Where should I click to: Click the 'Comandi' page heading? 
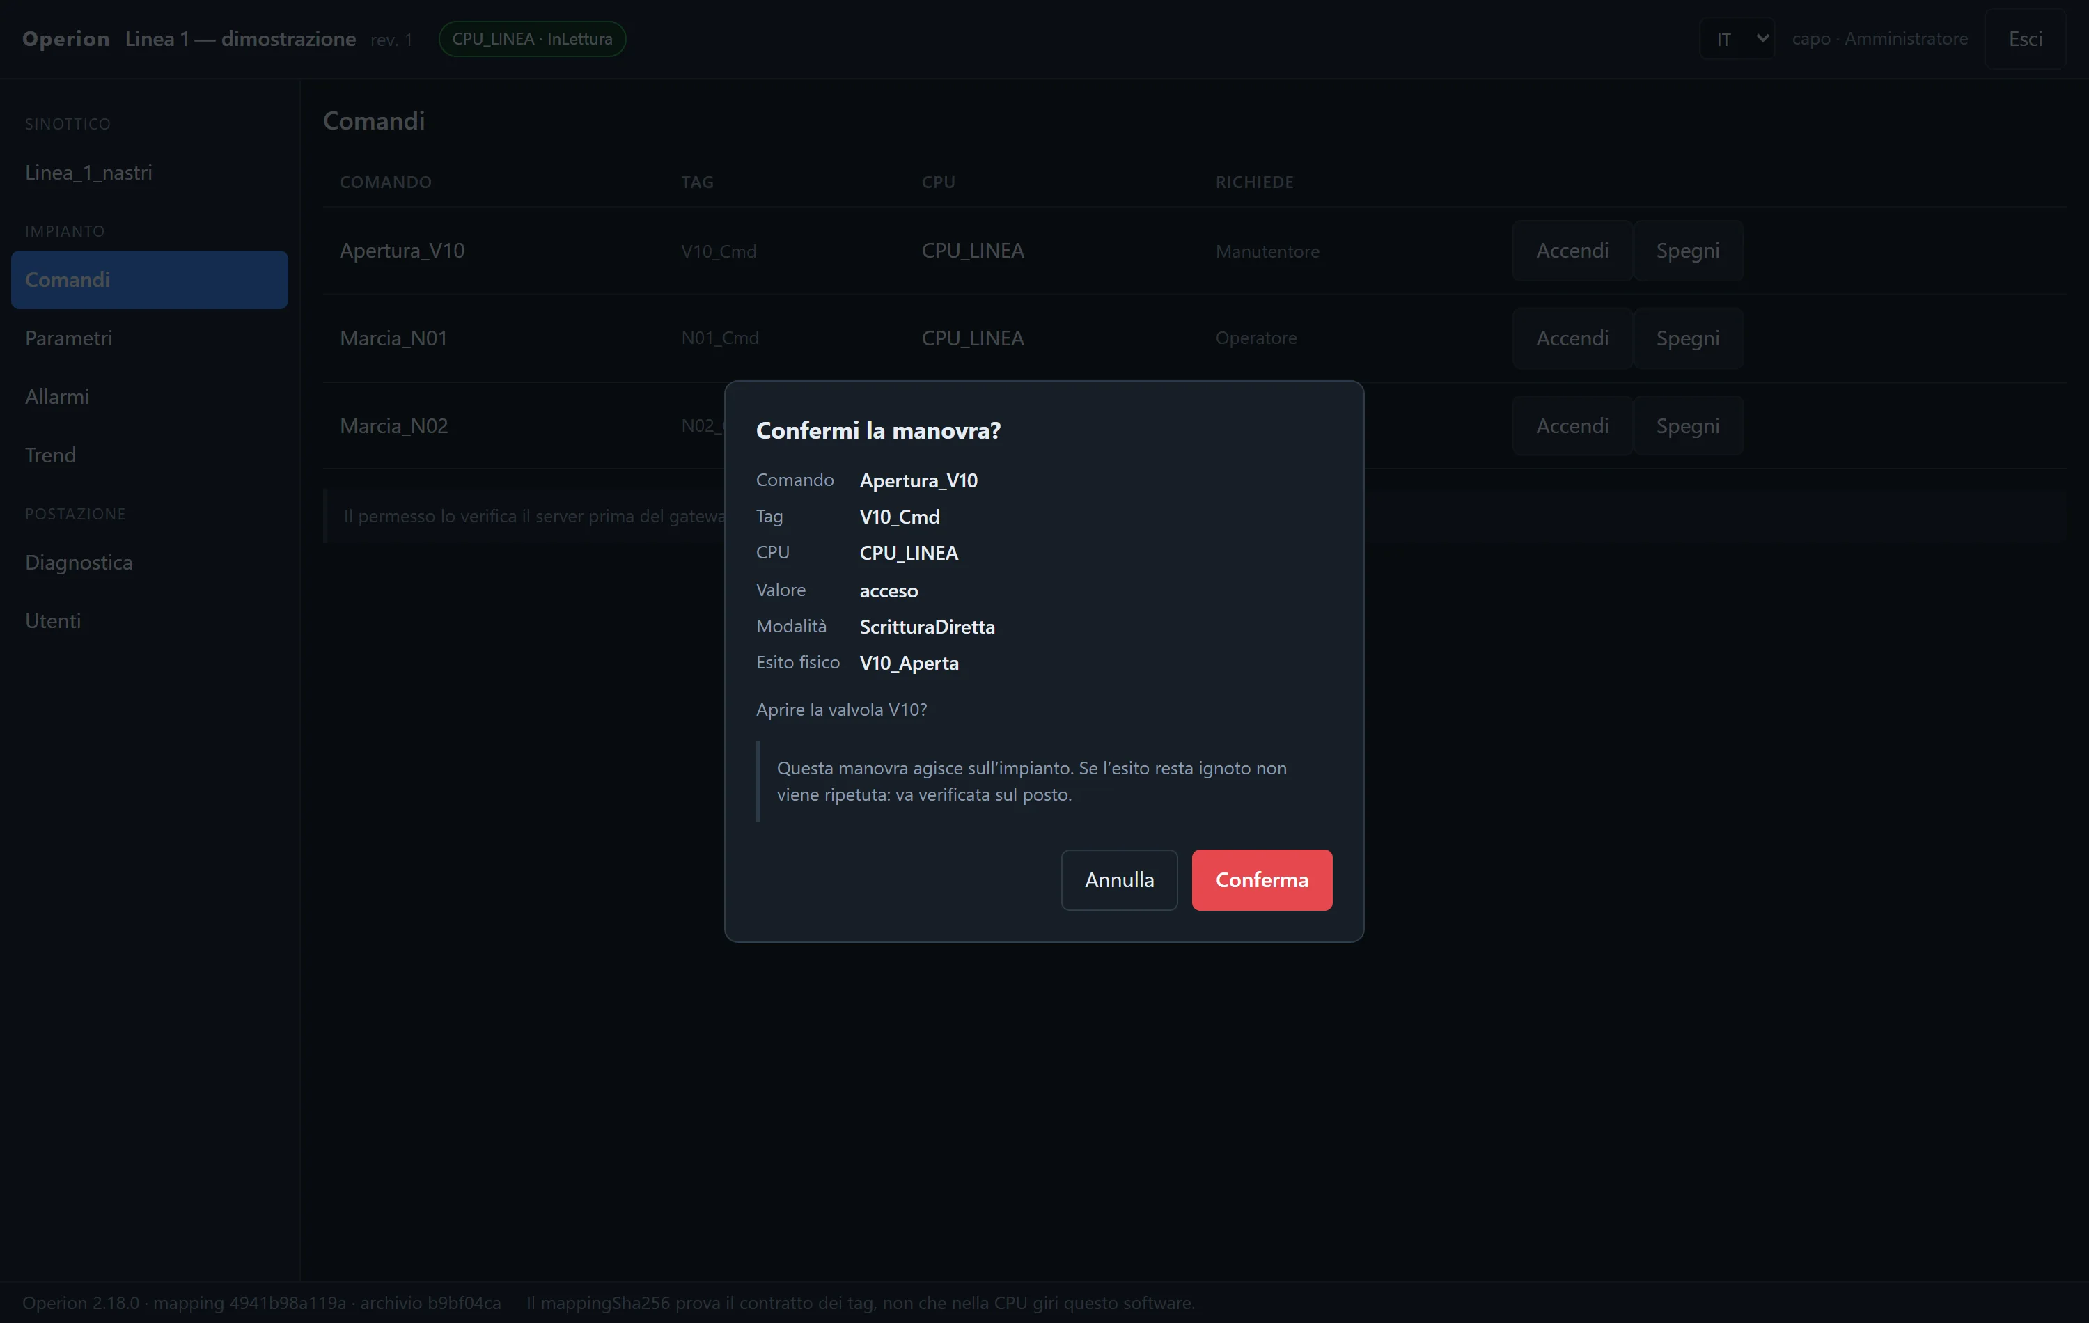[374, 120]
